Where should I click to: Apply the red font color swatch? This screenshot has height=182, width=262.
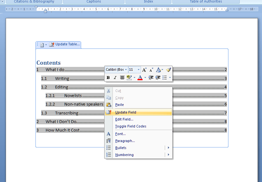click(140, 78)
